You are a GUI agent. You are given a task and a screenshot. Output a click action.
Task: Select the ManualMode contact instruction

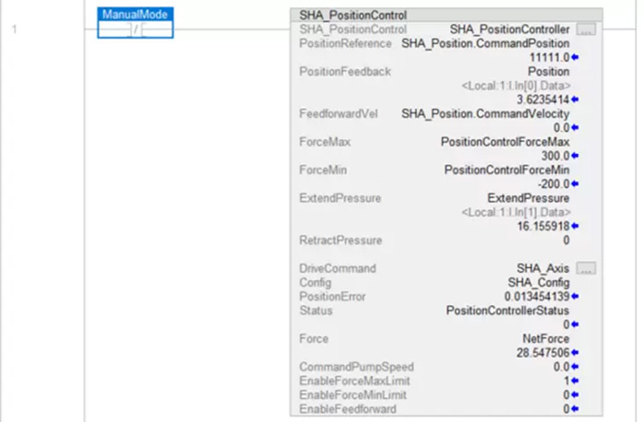tap(136, 23)
